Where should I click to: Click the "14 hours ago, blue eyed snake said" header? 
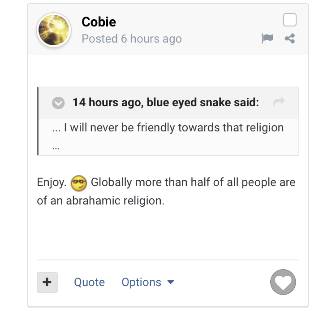tap(166, 103)
